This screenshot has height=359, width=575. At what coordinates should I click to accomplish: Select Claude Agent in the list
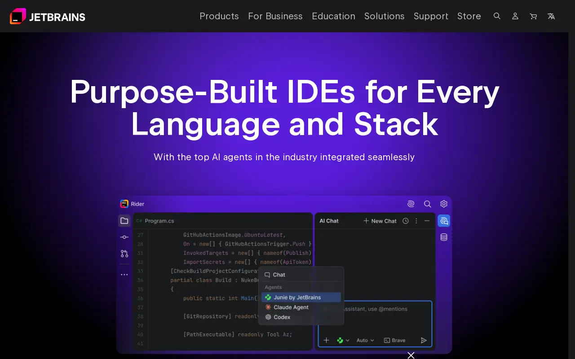point(301,307)
